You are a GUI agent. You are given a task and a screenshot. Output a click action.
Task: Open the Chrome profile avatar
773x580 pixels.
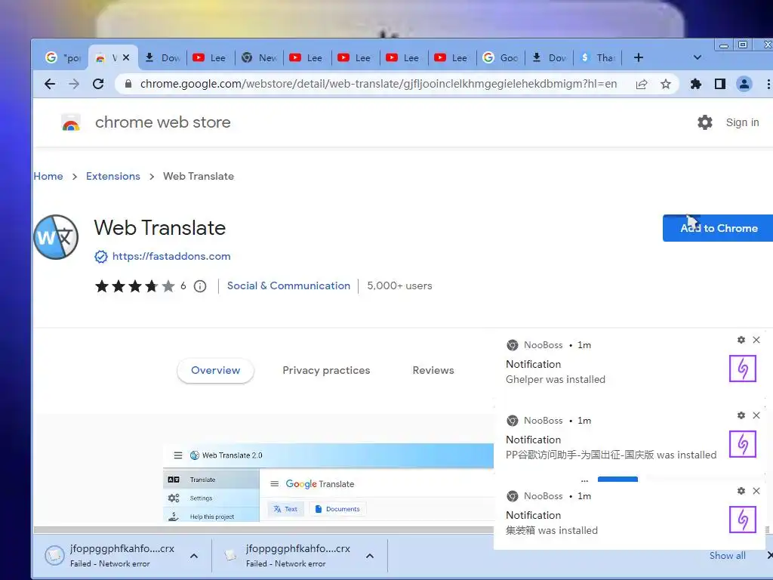(744, 84)
